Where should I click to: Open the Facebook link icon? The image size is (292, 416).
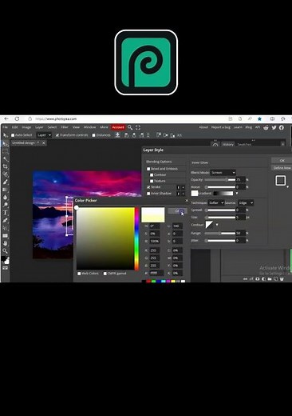[282, 127]
